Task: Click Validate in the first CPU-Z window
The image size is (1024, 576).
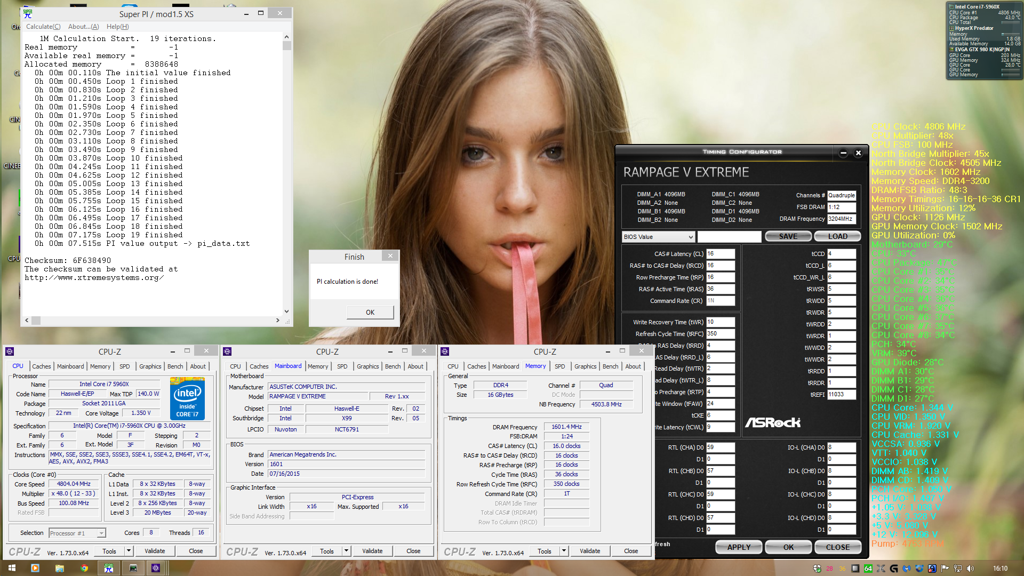Action: 155,551
